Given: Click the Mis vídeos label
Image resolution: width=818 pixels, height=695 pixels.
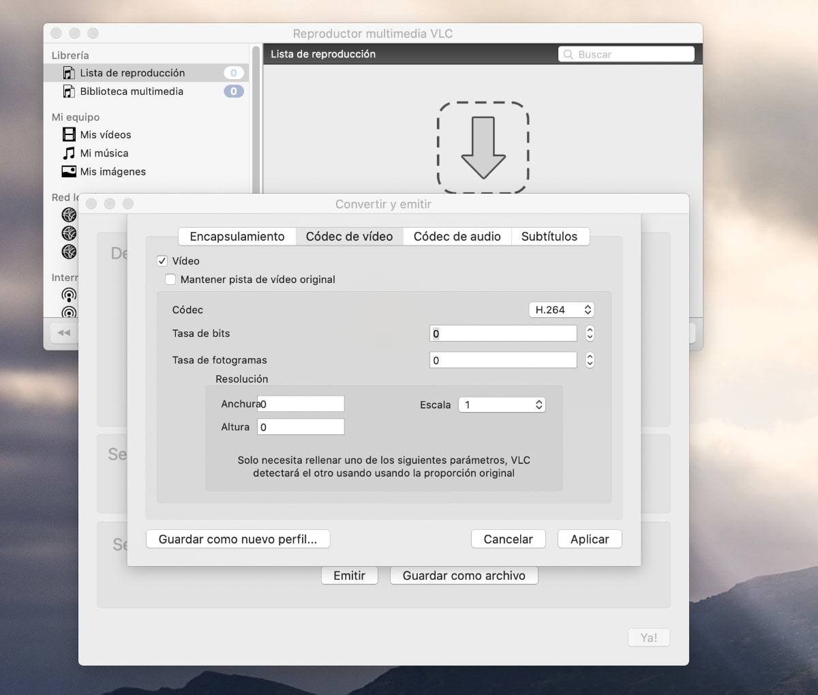Looking at the screenshot, I should point(106,135).
